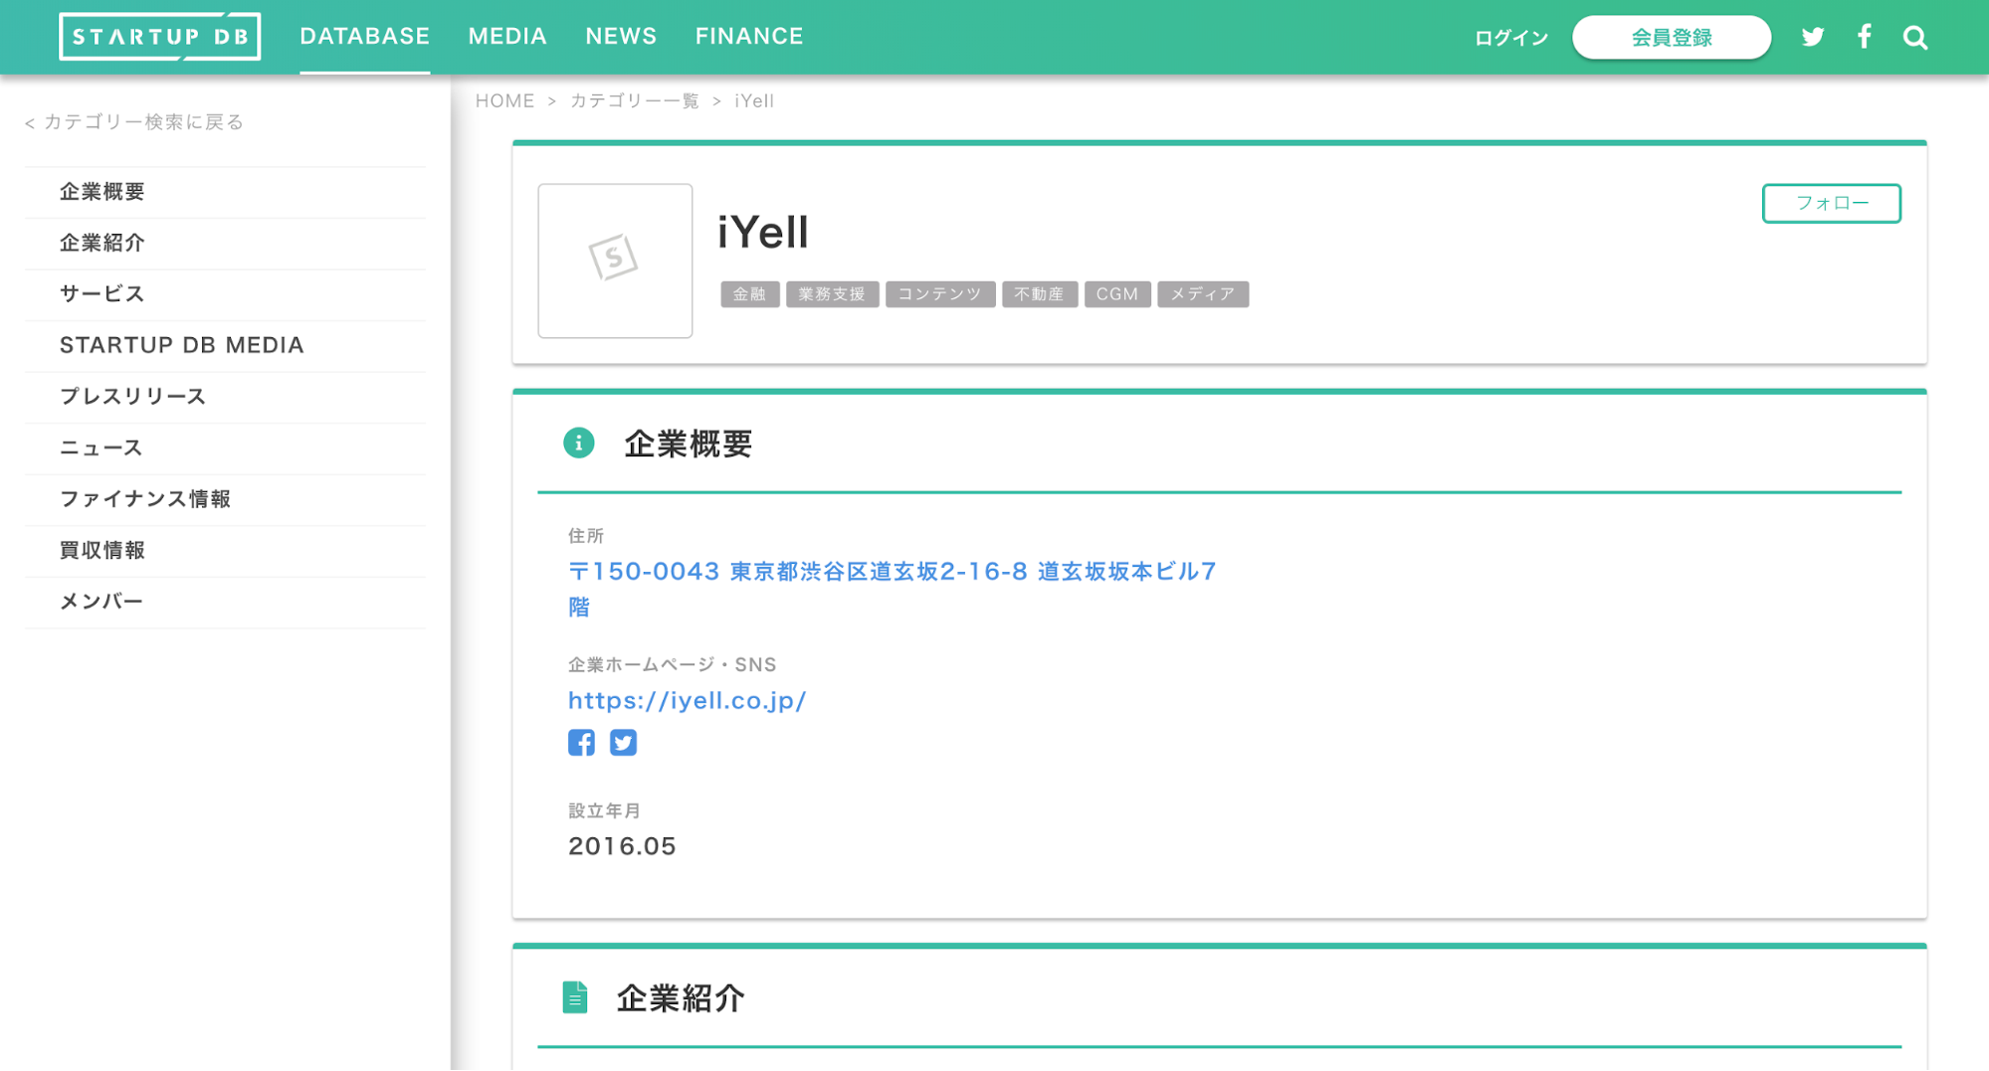The width and height of the screenshot is (1989, 1071).
Task: Click the STARTUP DB logo
Action: click(160, 37)
